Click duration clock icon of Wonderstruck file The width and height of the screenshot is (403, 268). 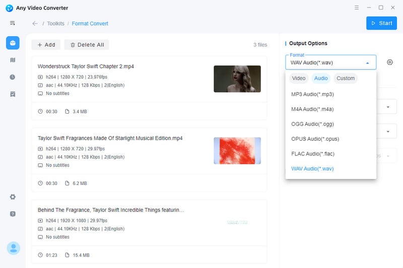tap(40, 111)
